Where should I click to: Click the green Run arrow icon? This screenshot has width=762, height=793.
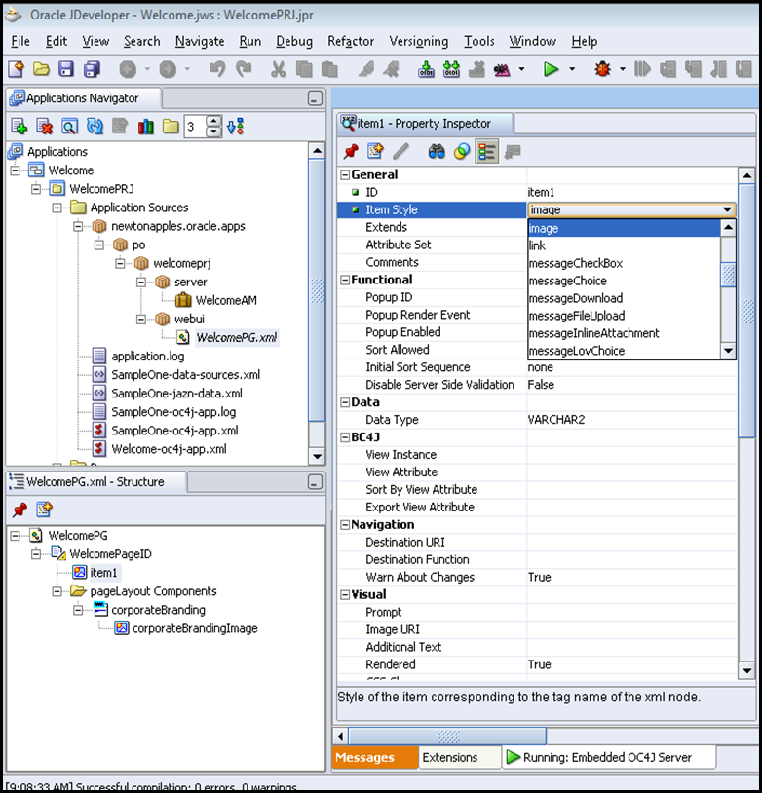(551, 69)
